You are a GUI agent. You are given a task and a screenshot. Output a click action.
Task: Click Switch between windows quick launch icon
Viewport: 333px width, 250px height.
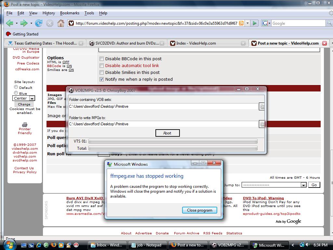(31, 245)
